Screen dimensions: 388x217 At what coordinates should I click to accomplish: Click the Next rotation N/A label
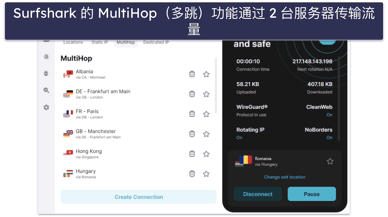click(x=315, y=69)
